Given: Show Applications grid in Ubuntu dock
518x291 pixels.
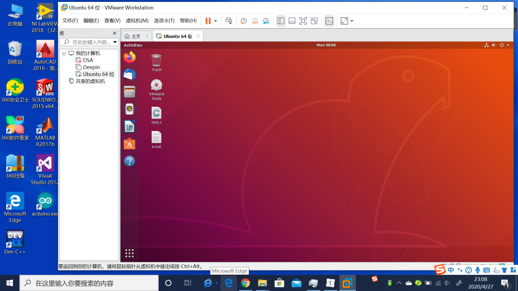Looking at the screenshot, I should tap(129, 253).
